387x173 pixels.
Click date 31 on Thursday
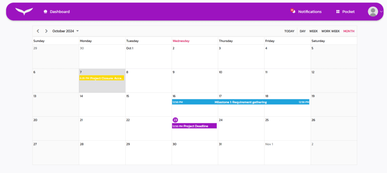click(220, 144)
